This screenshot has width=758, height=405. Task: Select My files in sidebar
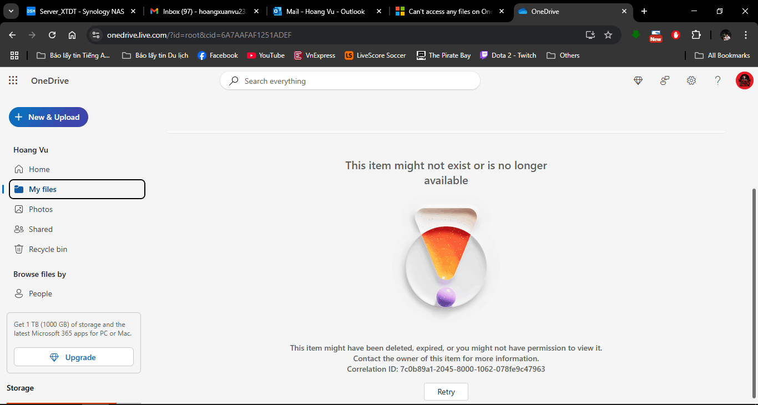point(77,189)
